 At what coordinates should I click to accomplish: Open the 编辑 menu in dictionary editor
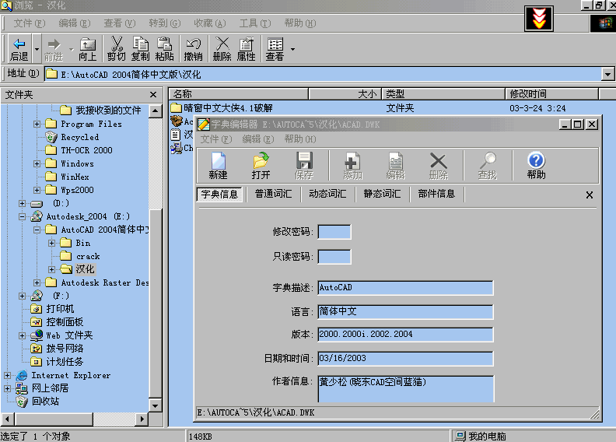click(x=252, y=139)
